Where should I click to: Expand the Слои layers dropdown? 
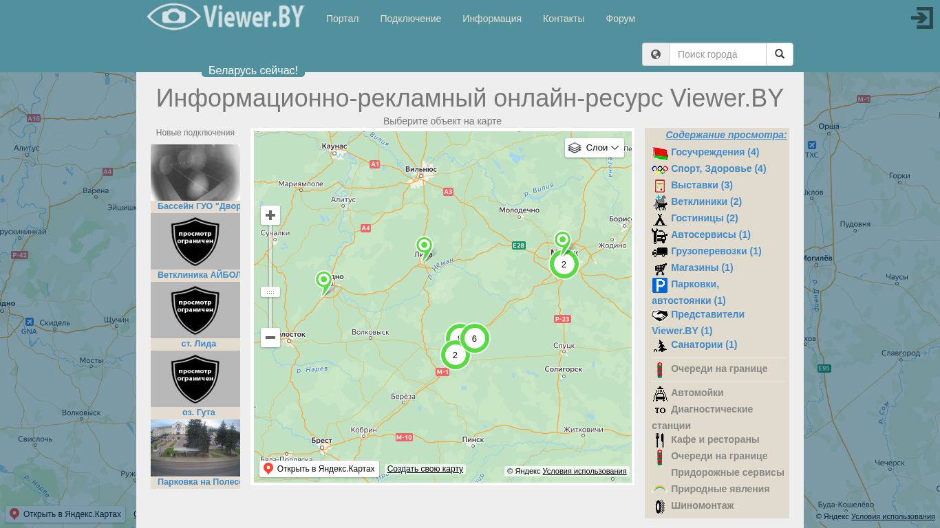pos(595,148)
